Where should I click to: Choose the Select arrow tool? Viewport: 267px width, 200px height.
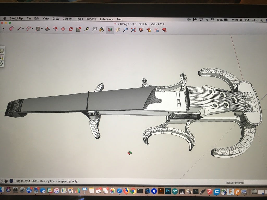(4, 29)
